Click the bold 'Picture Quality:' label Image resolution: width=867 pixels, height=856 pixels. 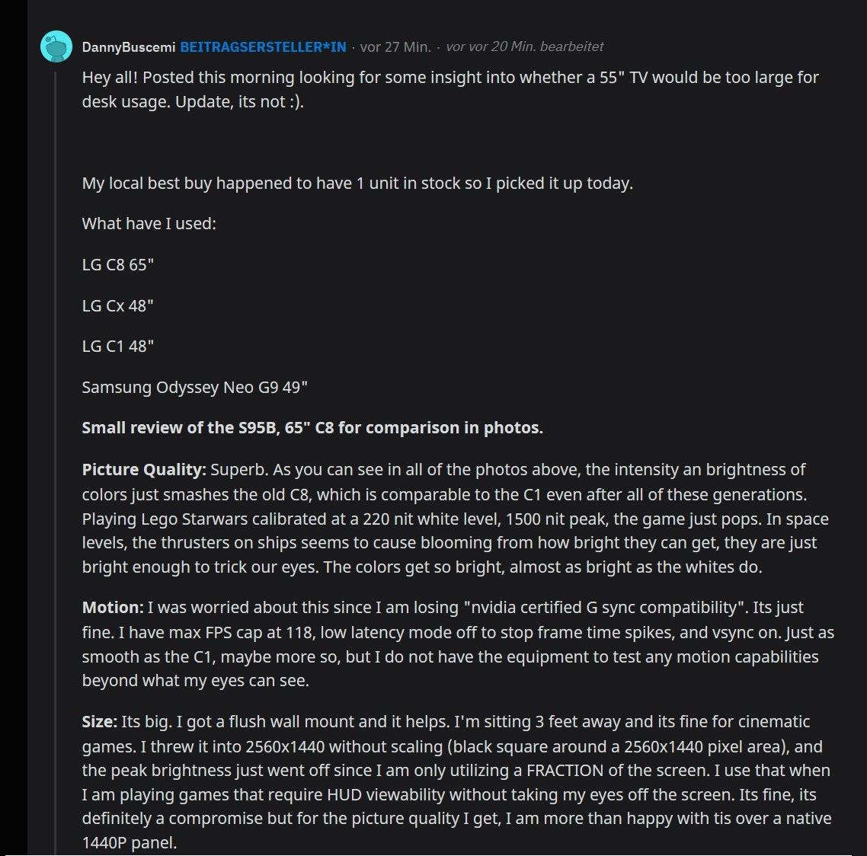click(x=144, y=469)
